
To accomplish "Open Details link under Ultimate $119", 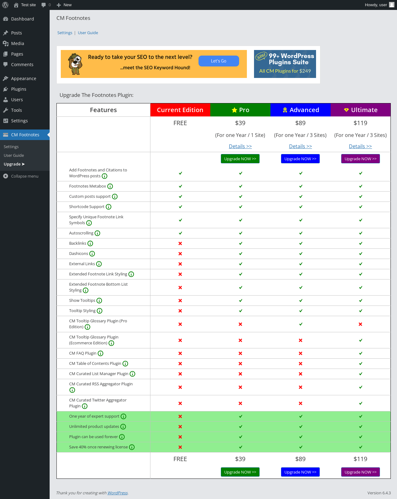I will [360, 146].
